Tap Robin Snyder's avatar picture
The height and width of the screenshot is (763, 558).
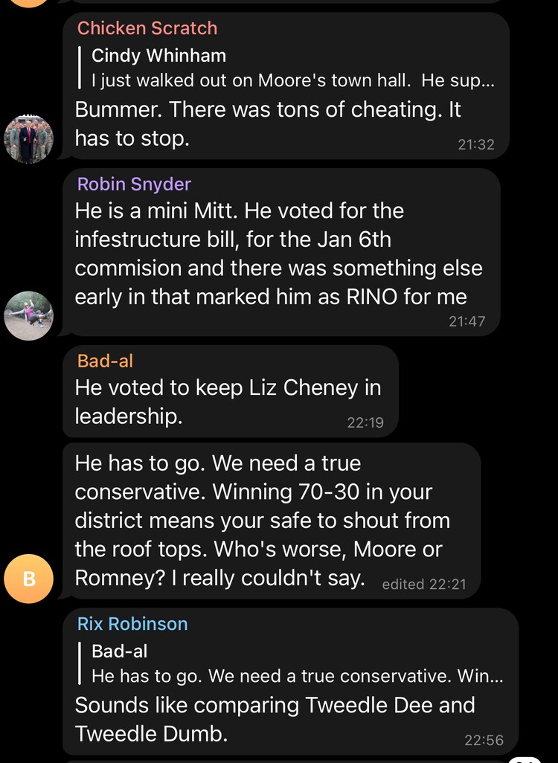point(29,315)
